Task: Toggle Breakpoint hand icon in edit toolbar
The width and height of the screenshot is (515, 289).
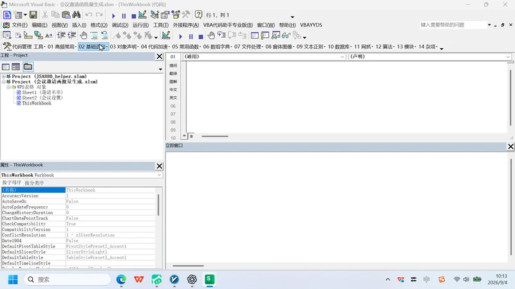Action: 84,35
